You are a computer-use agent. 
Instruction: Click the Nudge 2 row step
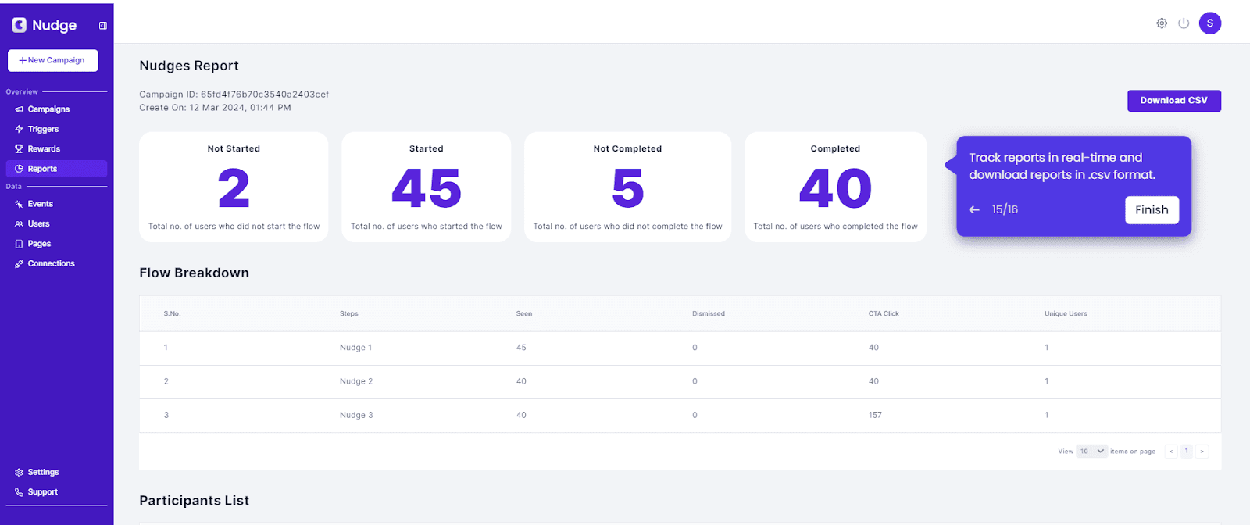coord(356,381)
